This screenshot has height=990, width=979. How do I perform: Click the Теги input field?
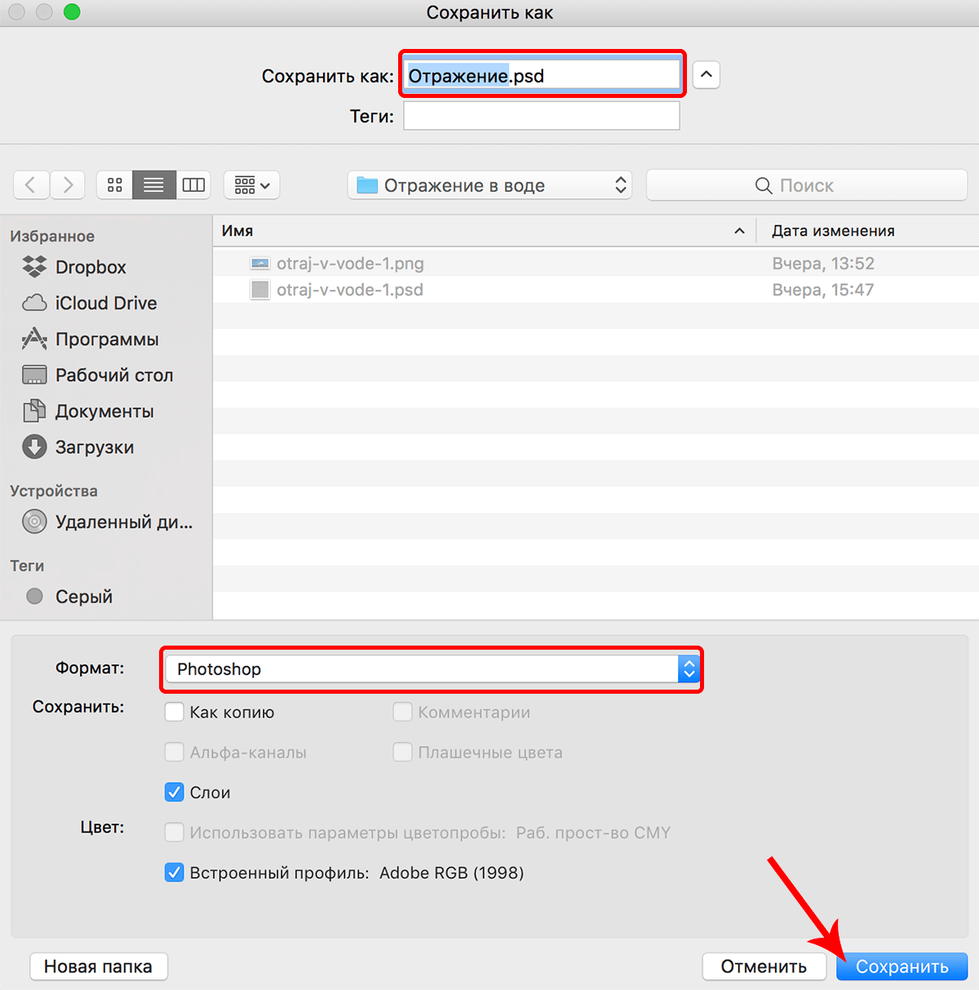[542, 116]
